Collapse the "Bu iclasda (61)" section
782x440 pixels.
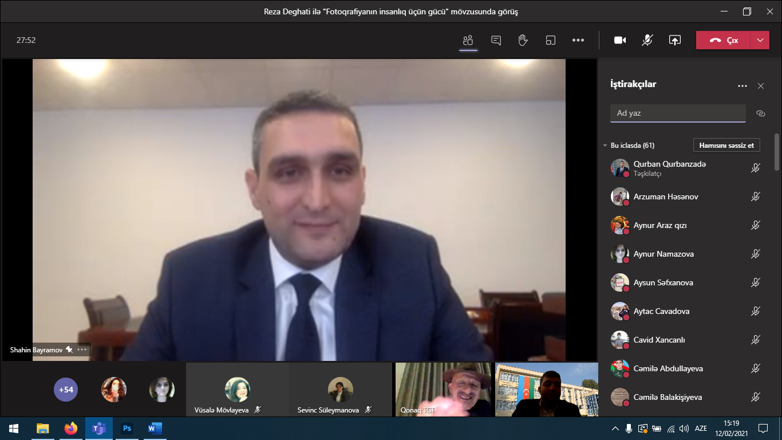click(x=605, y=146)
